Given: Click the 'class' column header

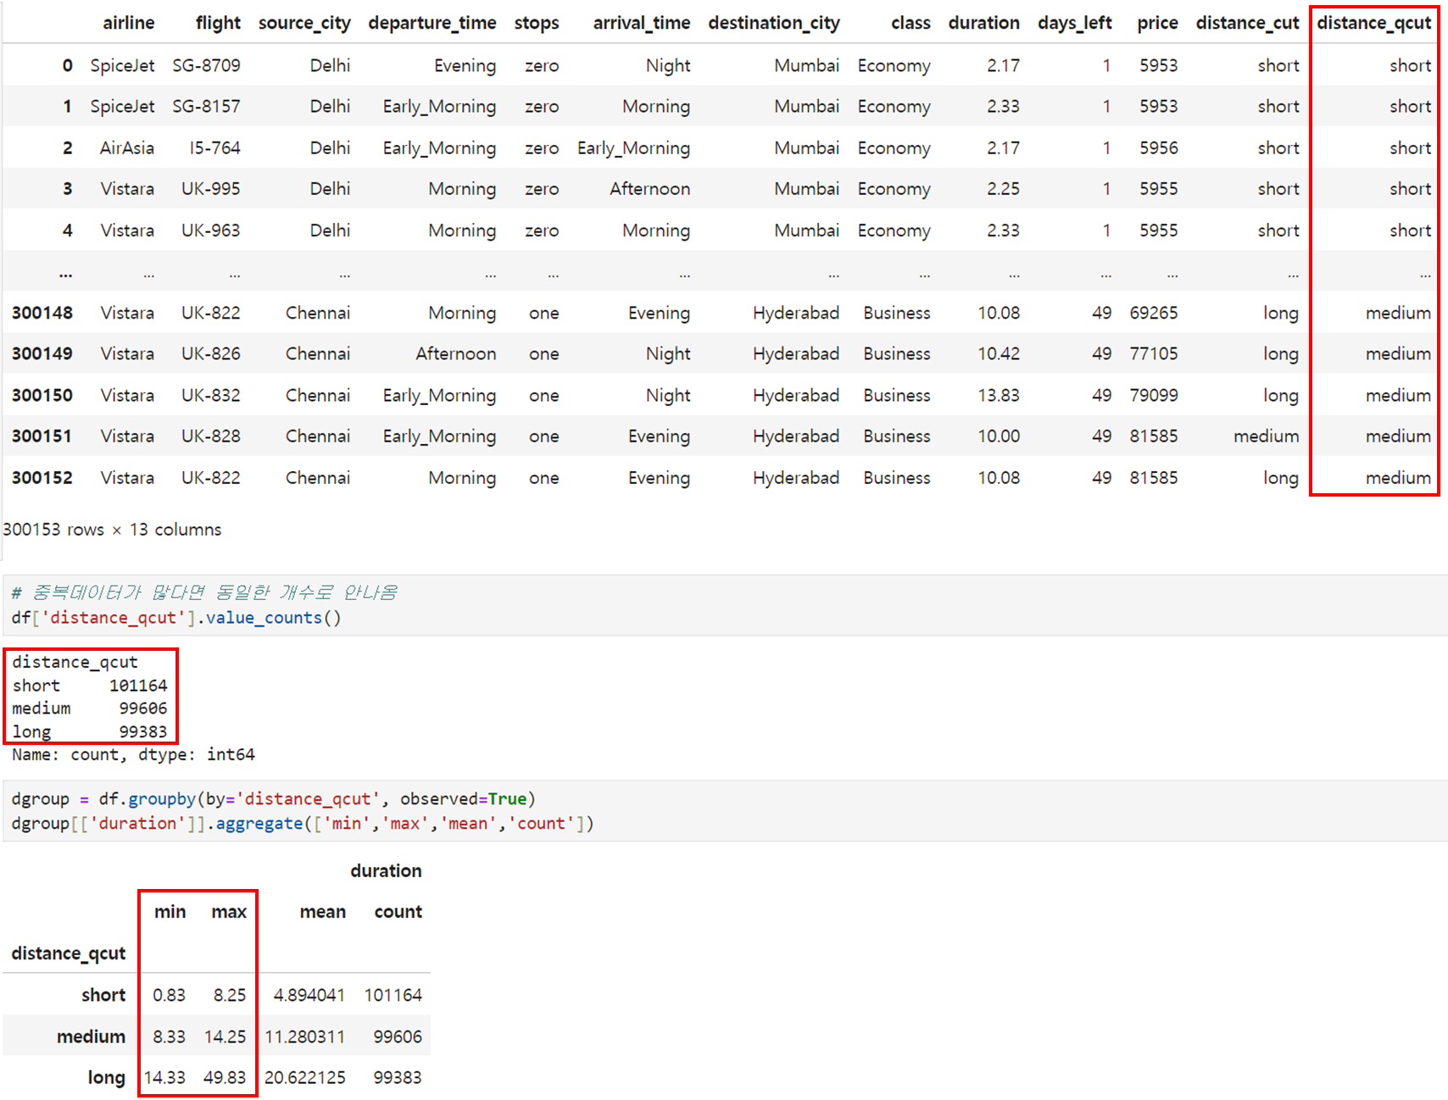Looking at the screenshot, I should coord(911,23).
